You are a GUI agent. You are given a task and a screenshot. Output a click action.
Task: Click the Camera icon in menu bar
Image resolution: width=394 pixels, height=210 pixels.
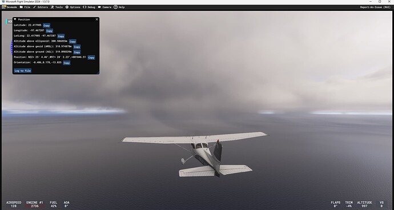[x=99, y=7]
